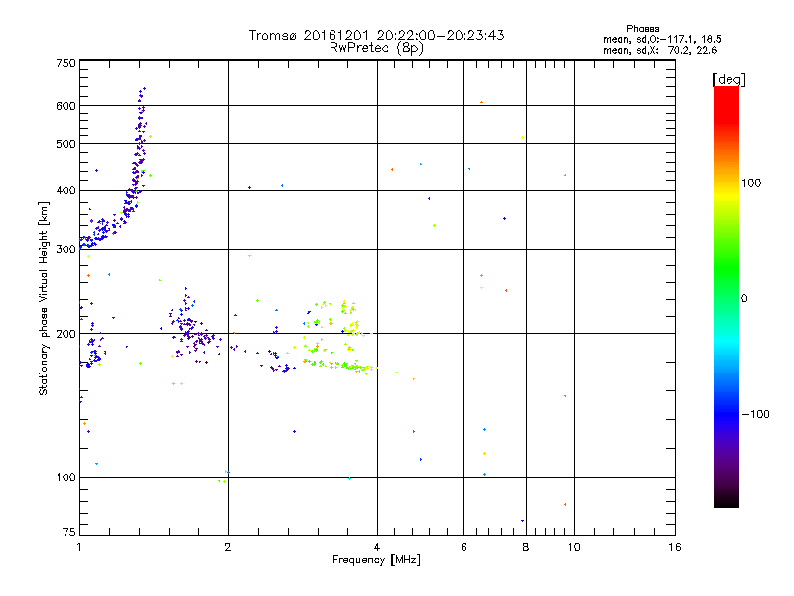
Task: Click the y-axis tick label '750'
Action: coord(66,63)
